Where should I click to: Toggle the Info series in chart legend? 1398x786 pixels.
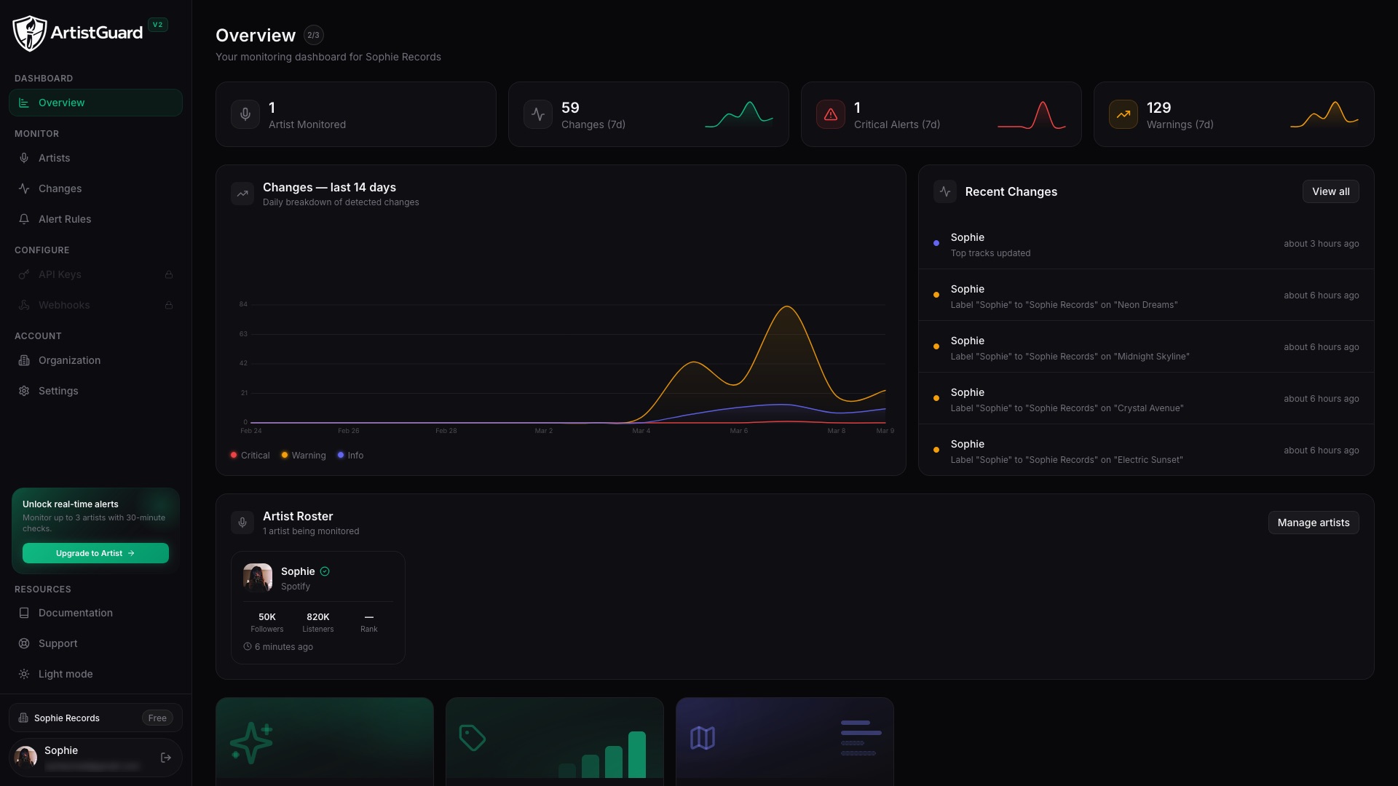[350, 456]
